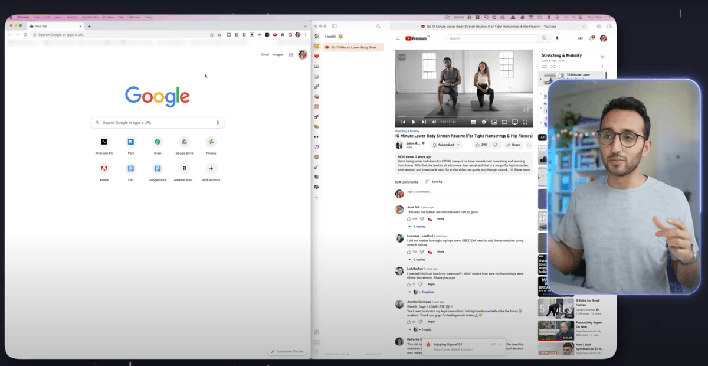Open the YouTube hamburger guide menu
The width and height of the screenshot is (708, 366).
click(398, 38)
